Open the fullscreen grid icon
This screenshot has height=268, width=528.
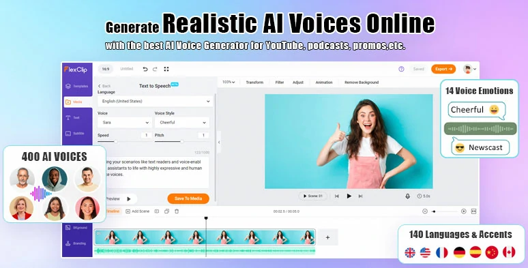point(166,69)
